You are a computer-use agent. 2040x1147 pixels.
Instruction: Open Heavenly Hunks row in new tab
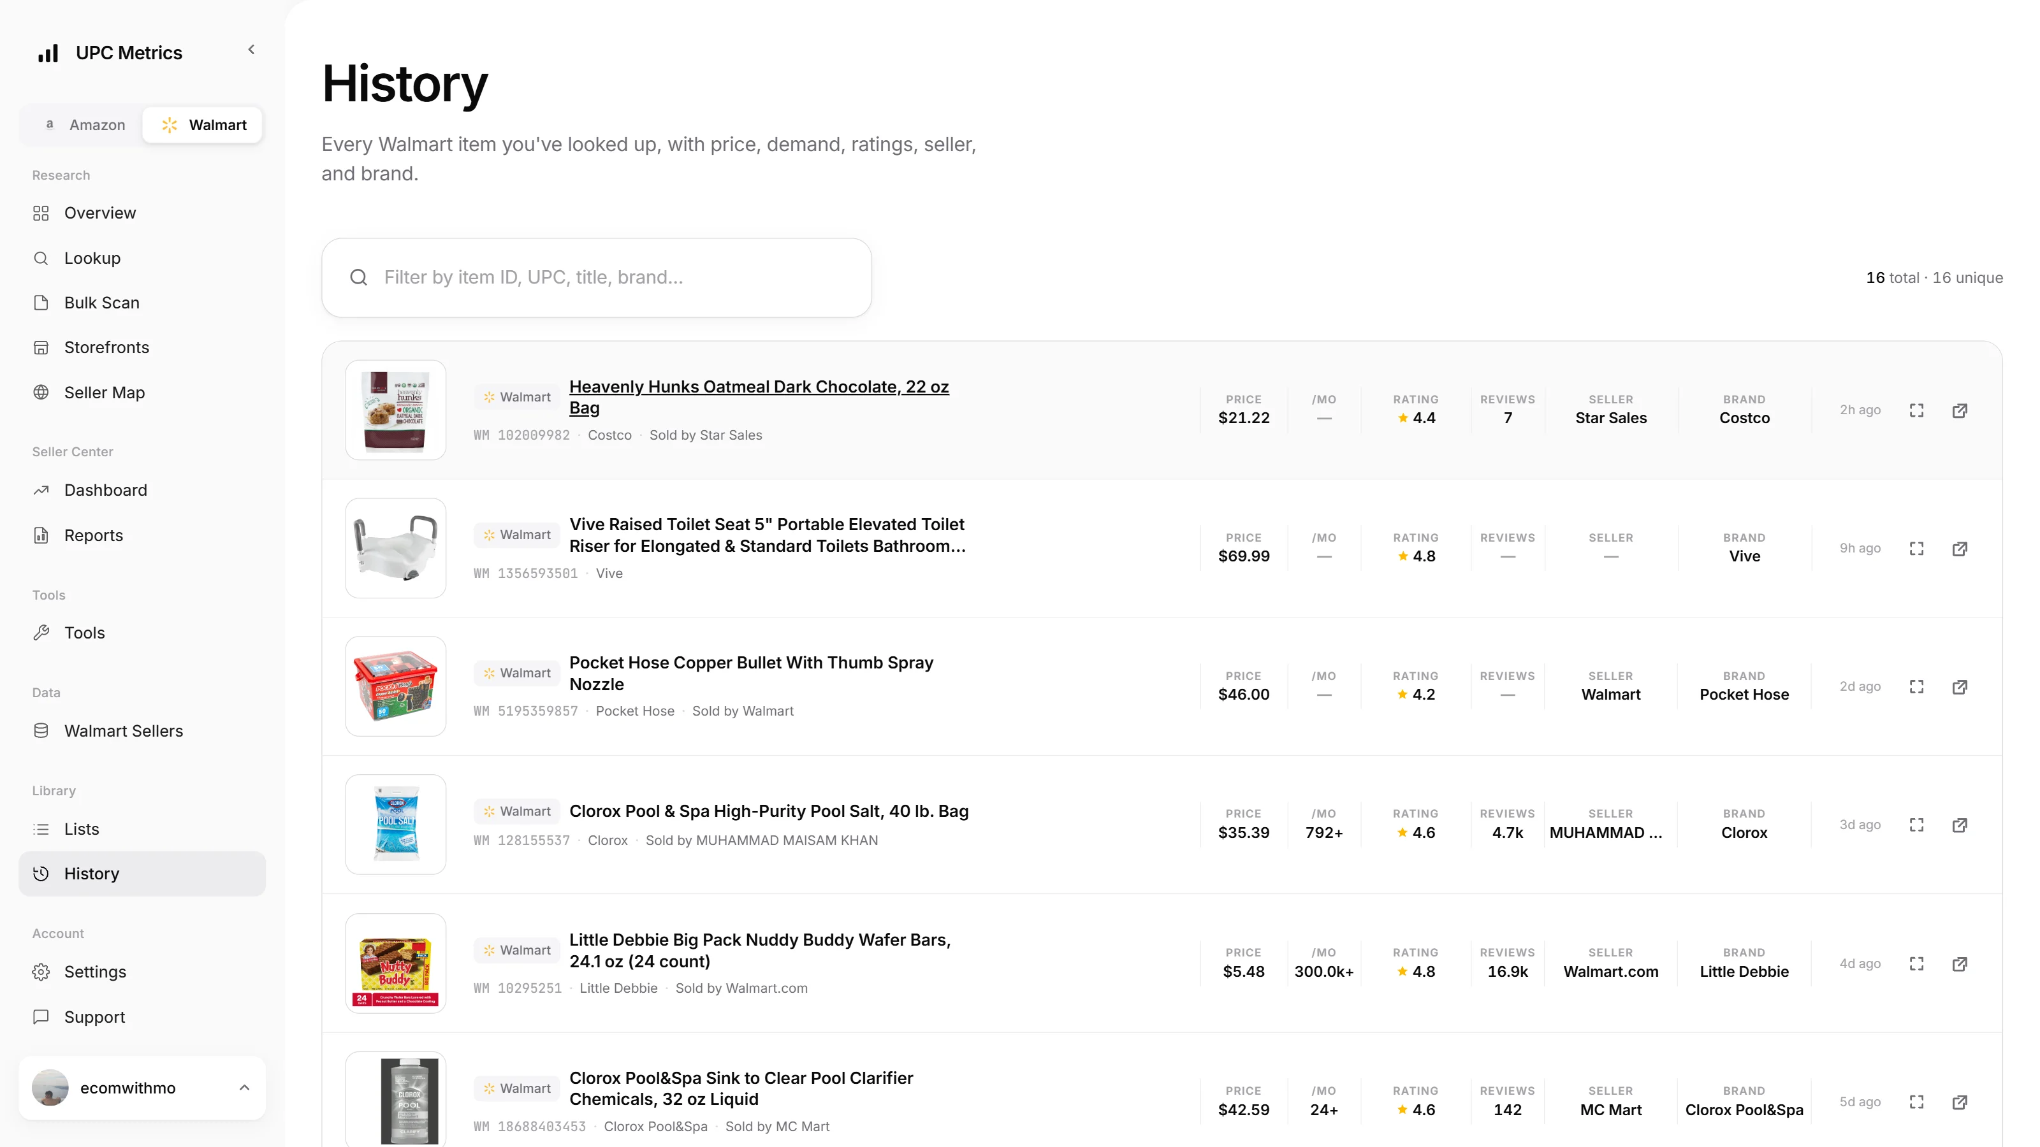[x=1959, y=410]
